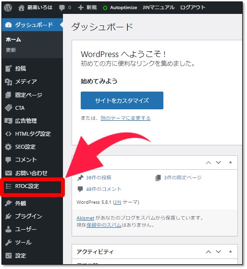Click the ユーザー person icon

point(8,229)
